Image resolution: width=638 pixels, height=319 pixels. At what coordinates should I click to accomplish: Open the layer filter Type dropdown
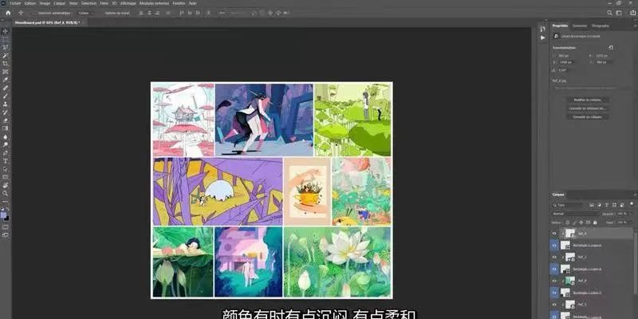pos(568,205)
